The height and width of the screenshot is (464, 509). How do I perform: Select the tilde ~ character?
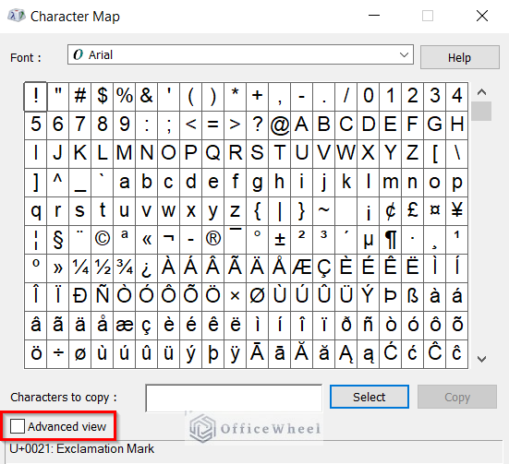point(323,211)
